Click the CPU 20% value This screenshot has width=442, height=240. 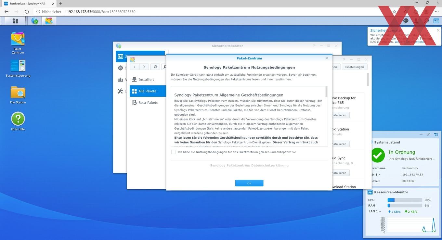[x=427, y=200]
